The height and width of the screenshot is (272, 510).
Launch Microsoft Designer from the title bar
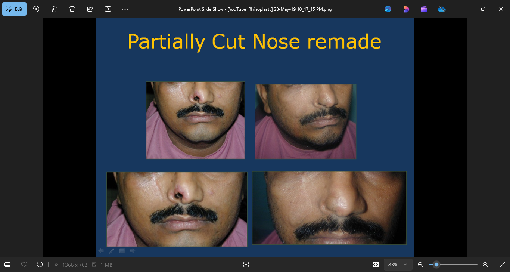click(406, 9)
